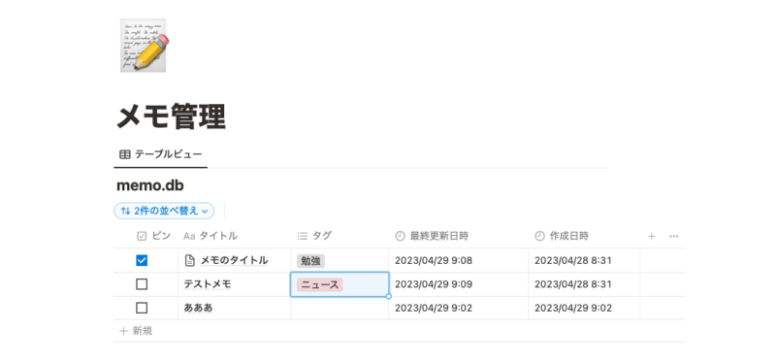
Task: Open the 2件の並べ替え sort dropdown
Action: [x=164, y=211]
